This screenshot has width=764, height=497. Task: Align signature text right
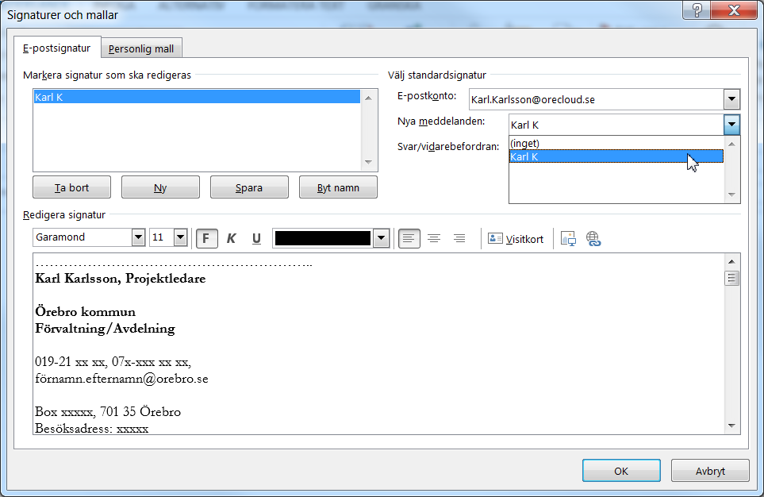(459, 238)
